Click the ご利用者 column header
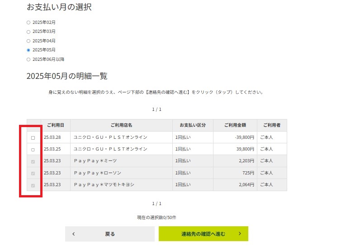 click(272, 125)
